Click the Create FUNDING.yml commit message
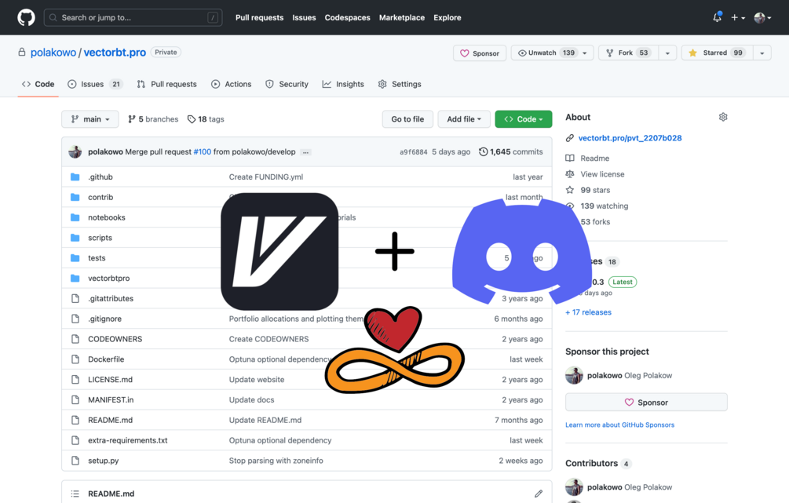The height and width of the screenshot is (503, 789). 265,177
